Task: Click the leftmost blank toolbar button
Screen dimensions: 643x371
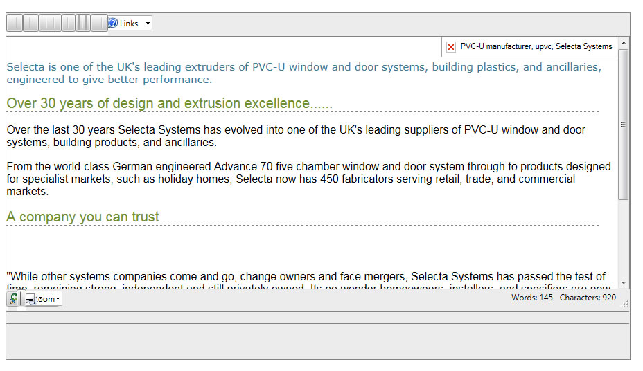Action: [x=14, y=24]
